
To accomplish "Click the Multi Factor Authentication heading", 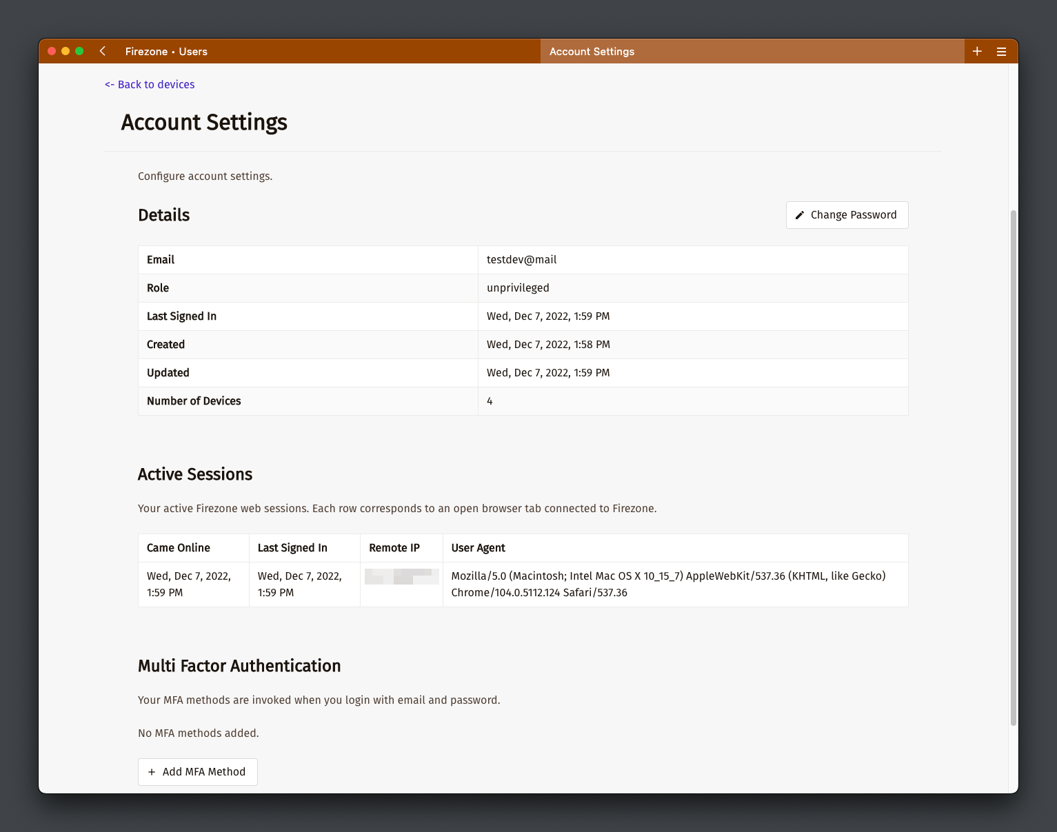I will click(x=239, y=666).
